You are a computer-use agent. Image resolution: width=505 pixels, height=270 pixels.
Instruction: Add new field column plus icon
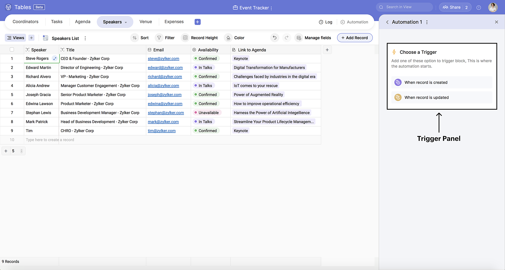click(327, 50)
